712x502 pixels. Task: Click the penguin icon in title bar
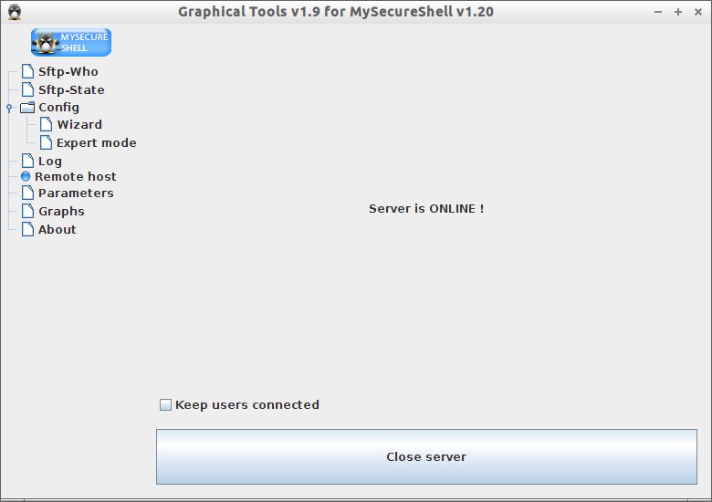pos(15,12)
